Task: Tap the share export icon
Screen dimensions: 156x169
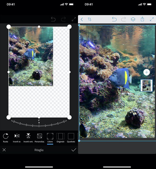Action: pos(142,19)
